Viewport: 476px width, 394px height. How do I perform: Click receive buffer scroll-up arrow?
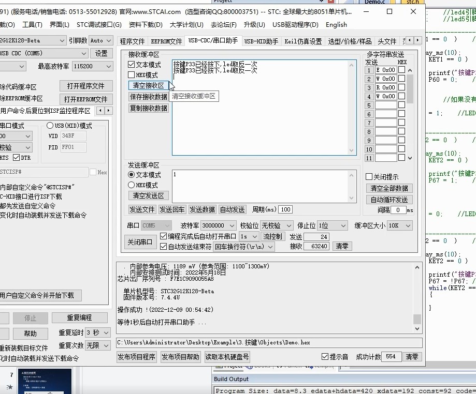(351, 65)
